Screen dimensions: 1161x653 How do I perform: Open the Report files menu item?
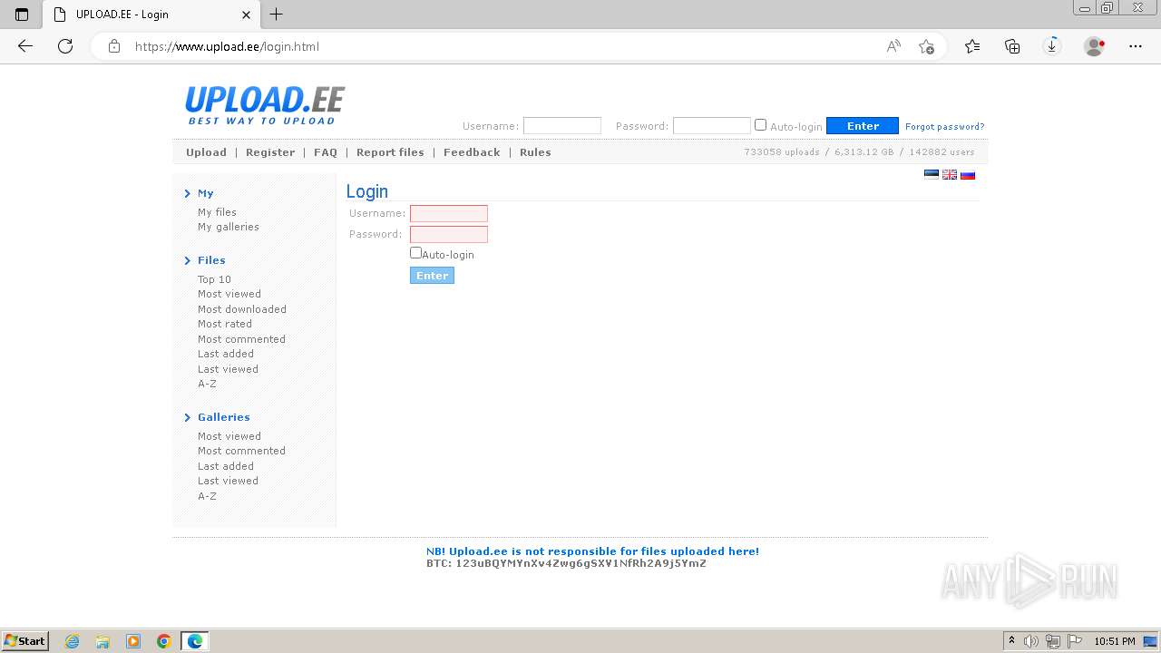point(390,152)
